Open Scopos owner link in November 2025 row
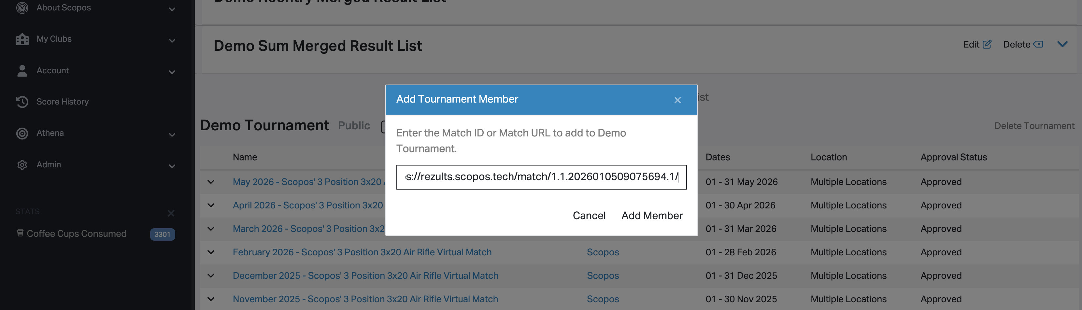 603,299
